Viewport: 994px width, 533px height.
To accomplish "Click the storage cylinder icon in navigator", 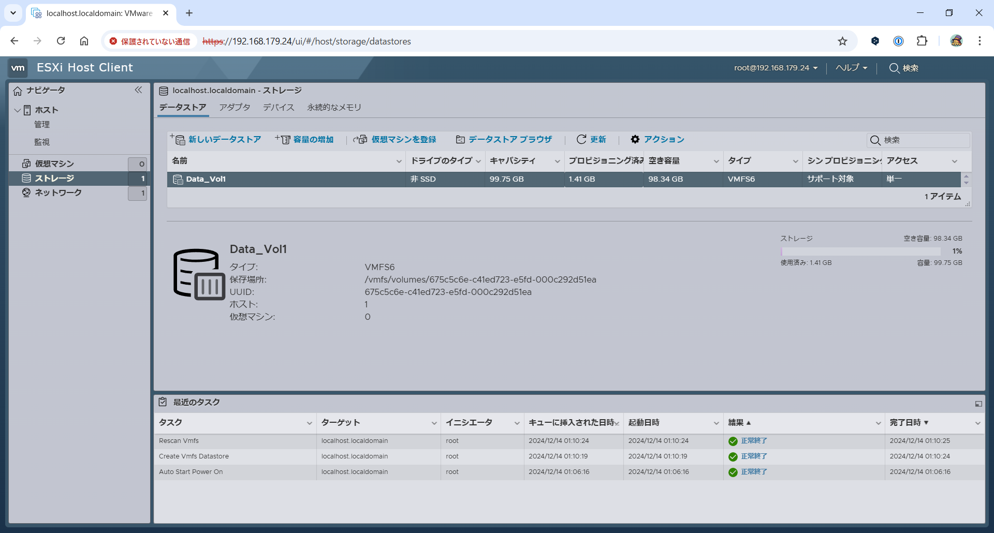I will 26,178.
